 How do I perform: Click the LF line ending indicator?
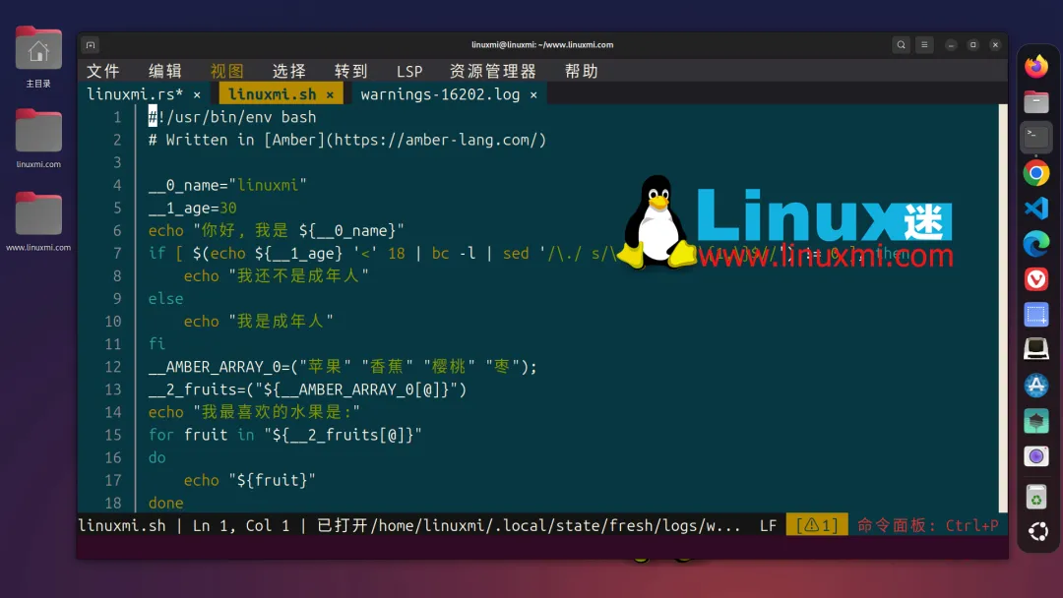click(x=768, y=525)
